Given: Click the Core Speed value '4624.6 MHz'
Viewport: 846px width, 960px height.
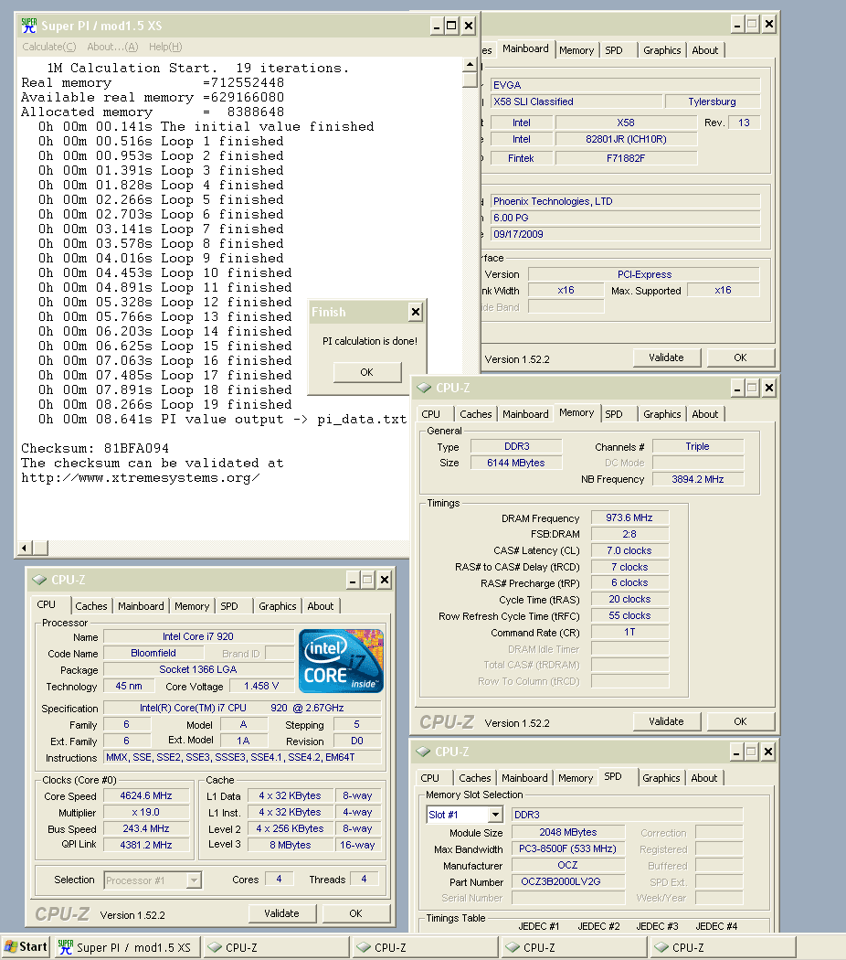Looking at the screenshot, I should 146,796.
